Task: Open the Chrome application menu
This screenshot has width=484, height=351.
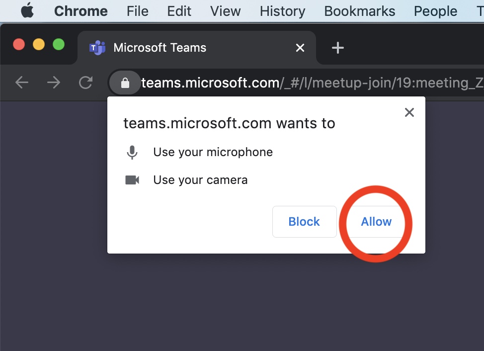Action: click(x=81, y=11)
